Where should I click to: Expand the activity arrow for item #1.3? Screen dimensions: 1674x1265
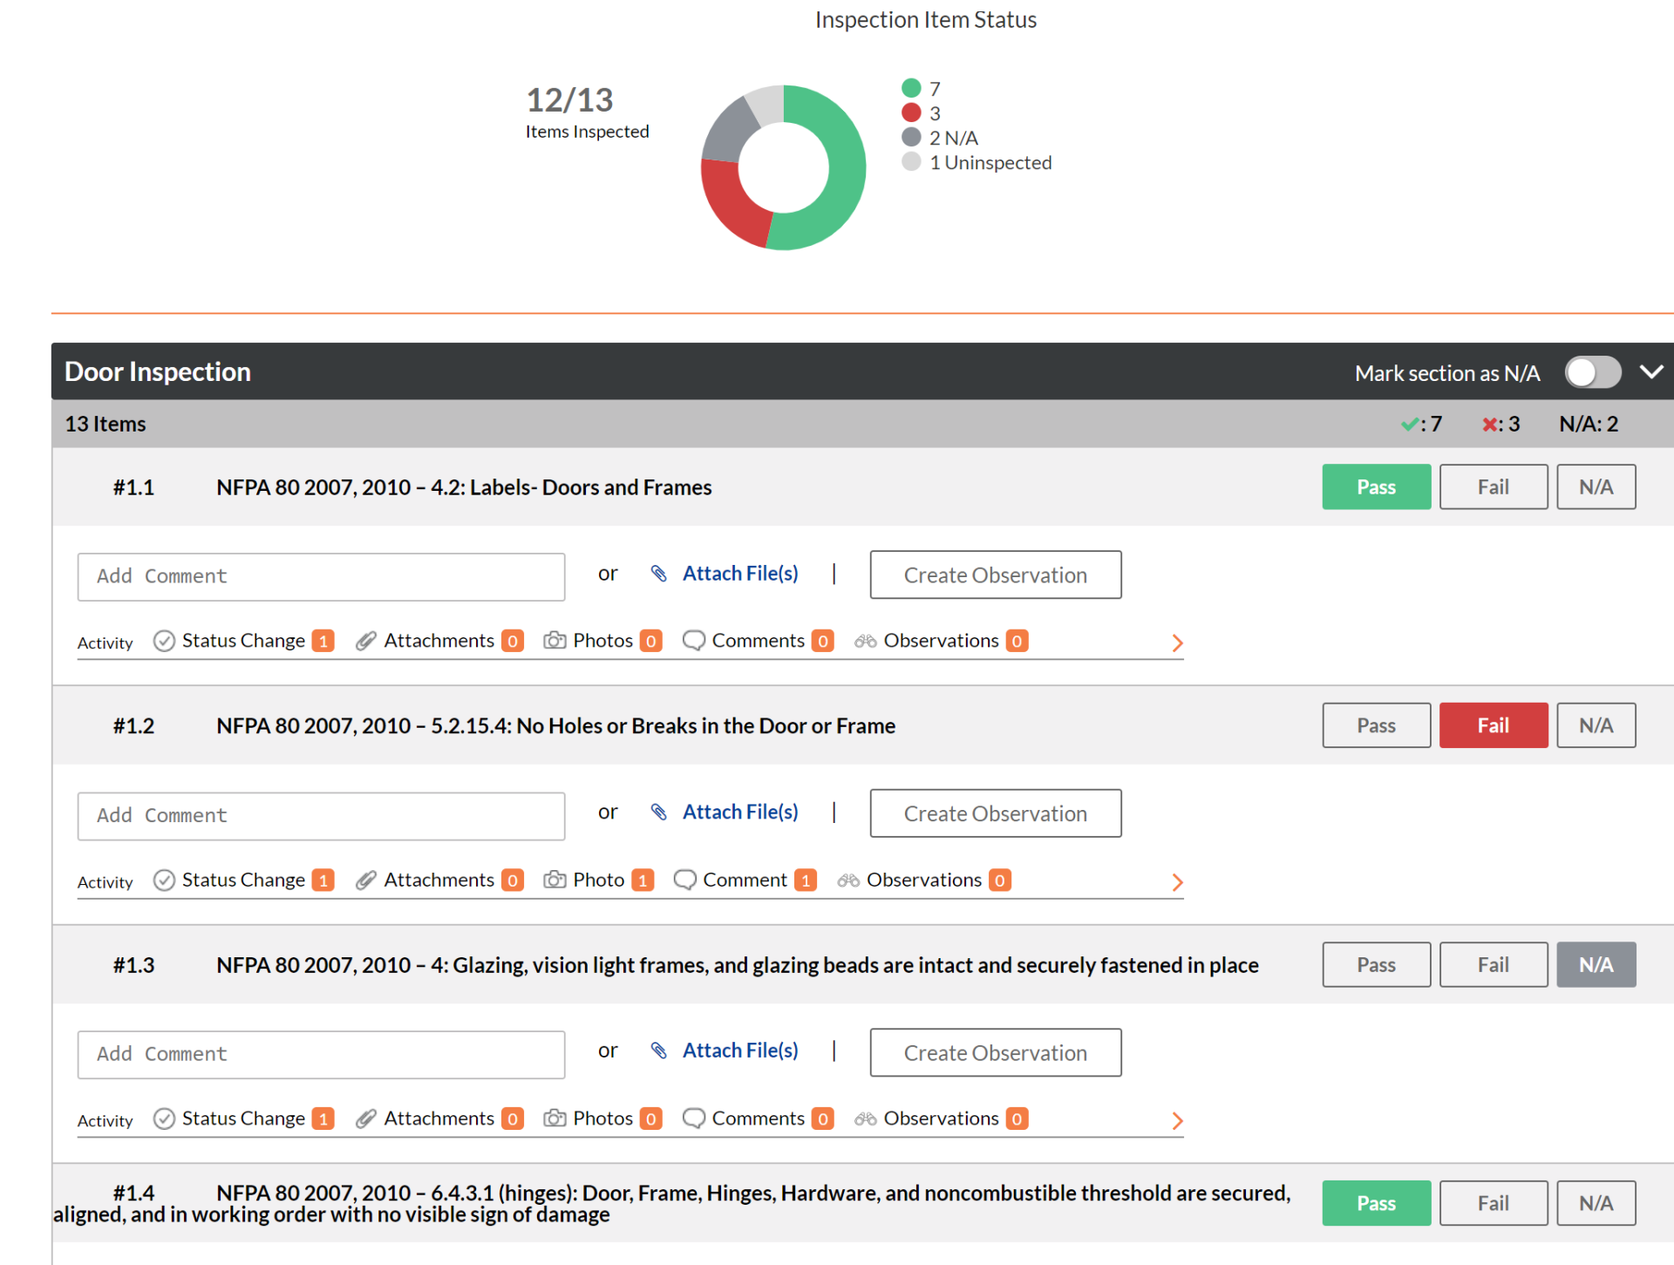click(x=1177, y=1120)
